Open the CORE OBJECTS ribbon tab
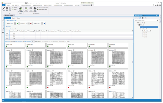The image size is (163, 103). pos(15,5)
